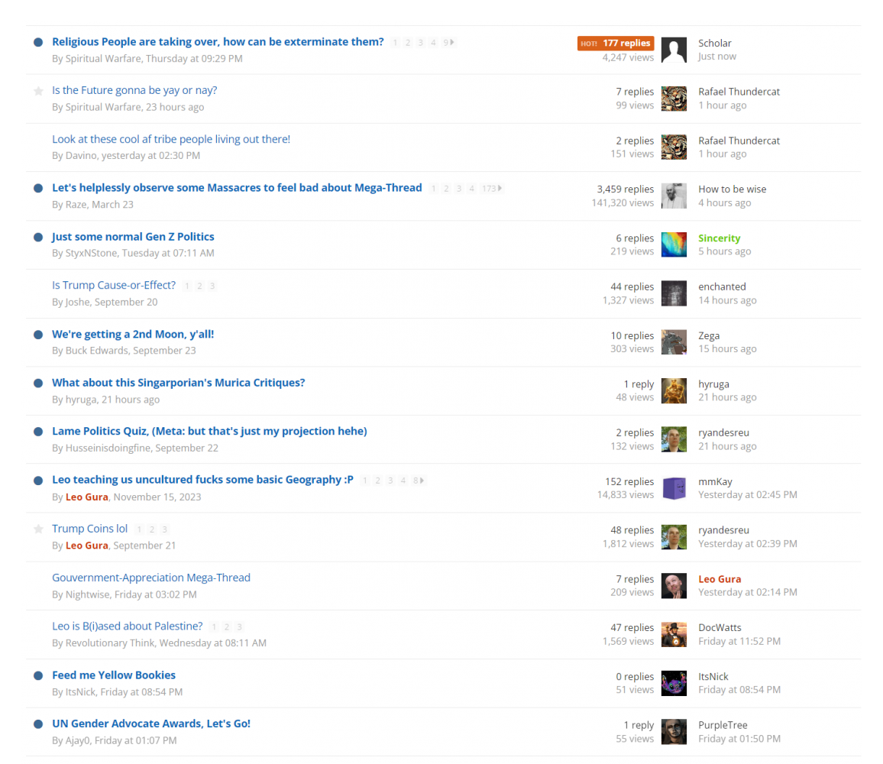The height and width of the screenshot is (764, 883).
Task: Go to page 3 of 'Leo is B(i)ased about Palestine?'
Action: click(239, 626)
